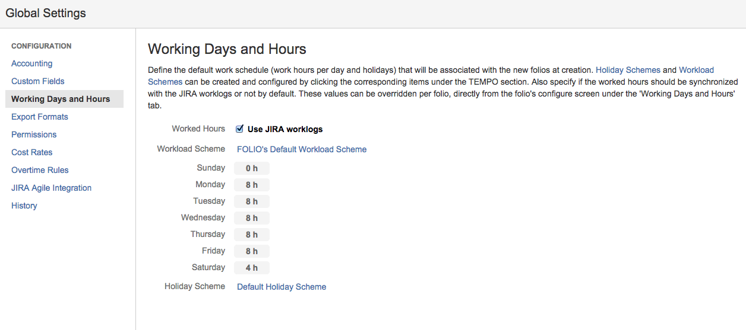Navigate to Permissions settings
The width and height of the screenshot is (746, 330).
pyautogui.click(x=34, y=134)
